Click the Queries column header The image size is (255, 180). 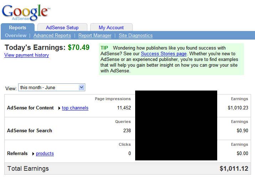pos(123,122)
